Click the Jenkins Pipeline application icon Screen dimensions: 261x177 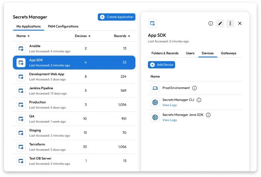click(x=21, y=91)
